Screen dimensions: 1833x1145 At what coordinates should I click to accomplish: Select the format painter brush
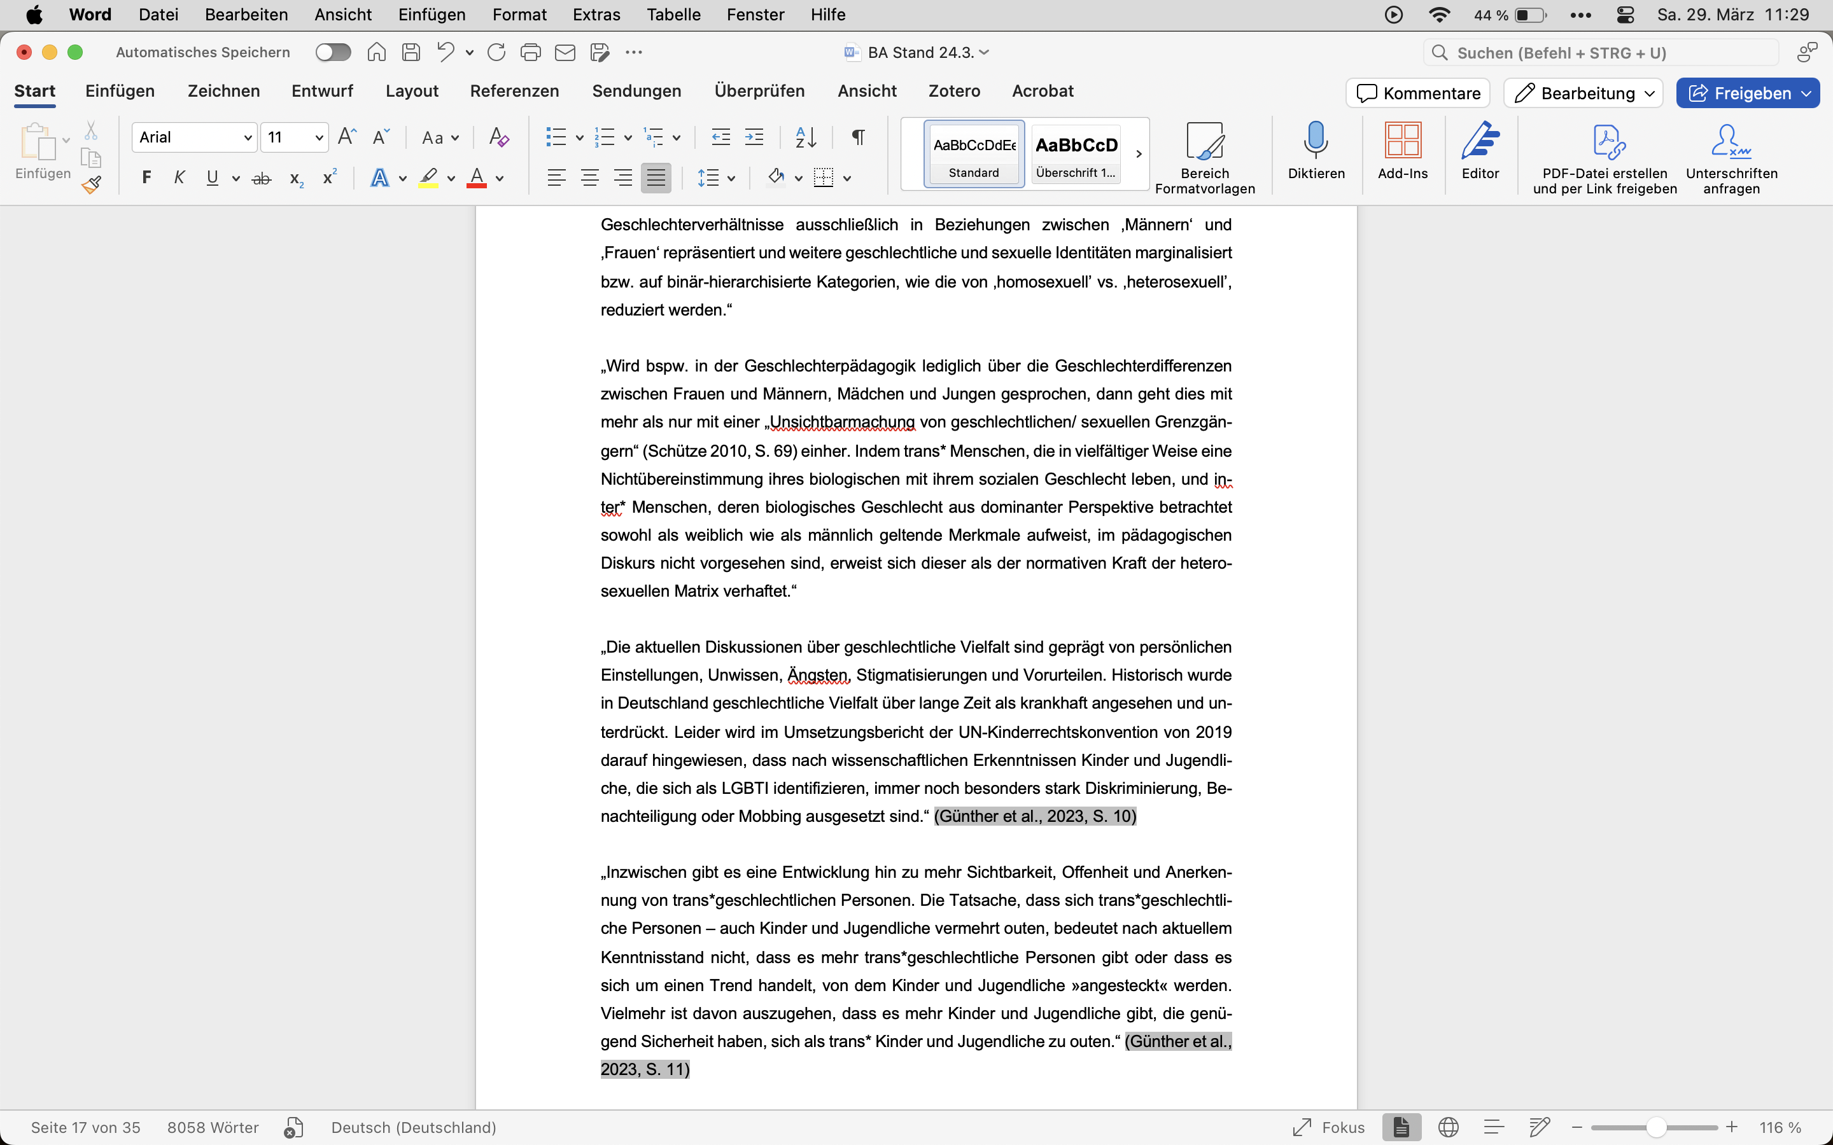pos(92,184)
